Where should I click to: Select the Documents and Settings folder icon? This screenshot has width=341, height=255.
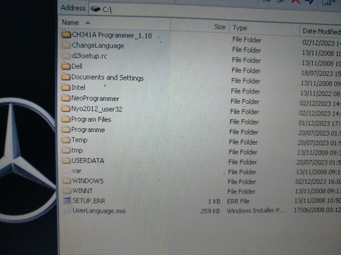(x=66, y=76)
